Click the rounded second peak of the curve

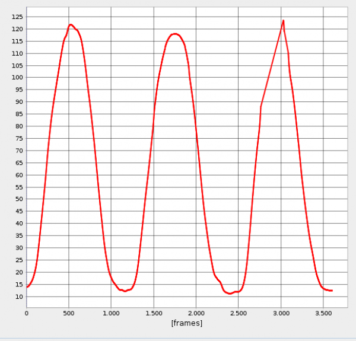point(174,34)
